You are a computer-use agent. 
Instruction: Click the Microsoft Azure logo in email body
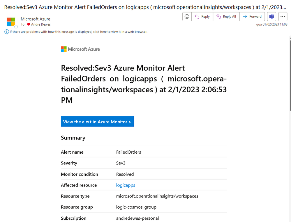[x=80, y=49]
